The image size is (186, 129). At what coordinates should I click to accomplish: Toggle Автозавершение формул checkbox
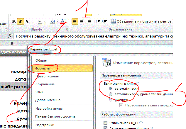click(x=105, y=128)
